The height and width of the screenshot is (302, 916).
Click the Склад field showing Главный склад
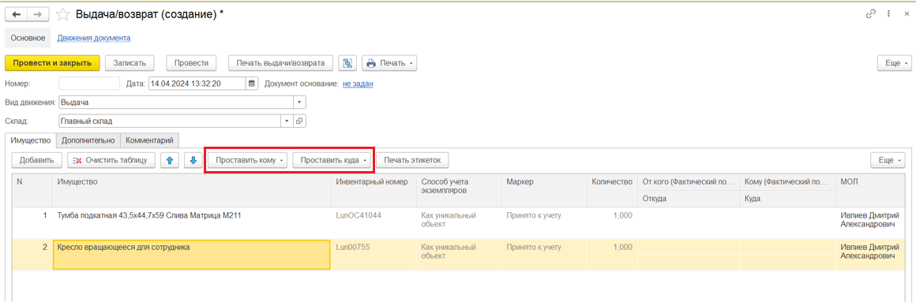pyautogui.click(x=170, y=121)
